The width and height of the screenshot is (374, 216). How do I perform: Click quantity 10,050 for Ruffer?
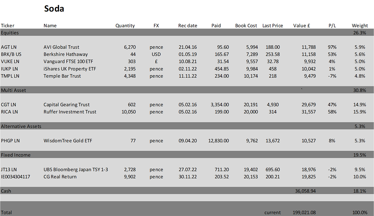pos(128,112)
